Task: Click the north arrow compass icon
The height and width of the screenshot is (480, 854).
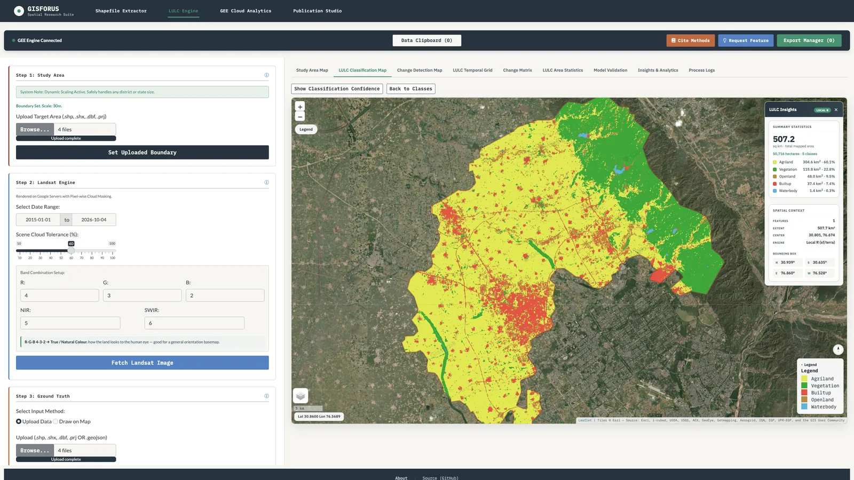Action: pyautogui.click(x=838, y=349)
